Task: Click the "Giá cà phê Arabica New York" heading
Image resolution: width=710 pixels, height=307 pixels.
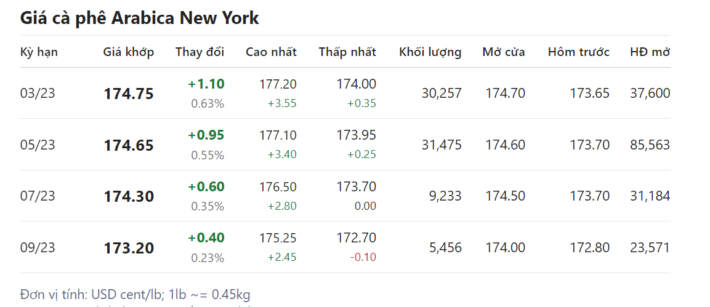Action: [140, 18]
